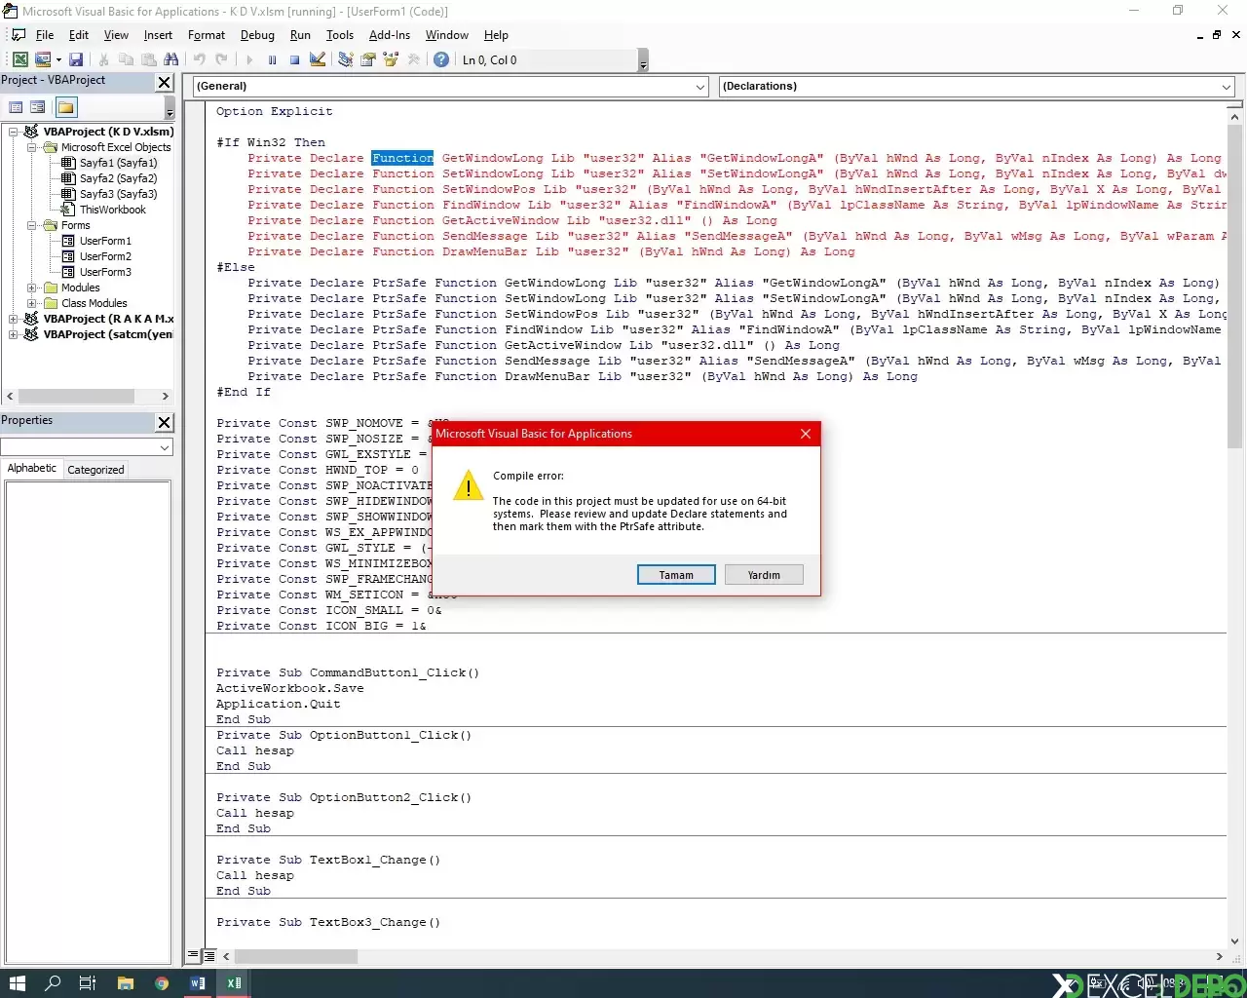Collapse Microsoft Excel Objects folder

pyautogui.click(x=31, y=147)
